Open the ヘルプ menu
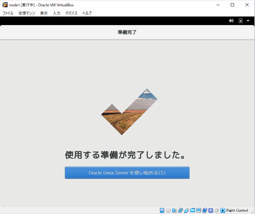Viewport: 255px width, 214px height. [87, 13]
